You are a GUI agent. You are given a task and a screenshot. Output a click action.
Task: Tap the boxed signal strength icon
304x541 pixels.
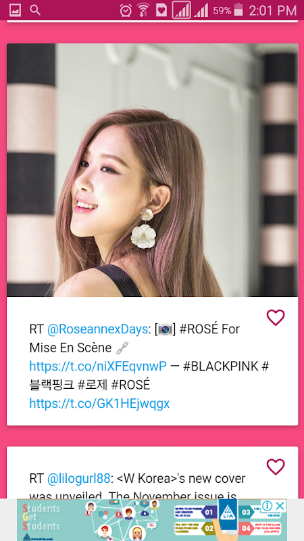(x=181, y=10)
